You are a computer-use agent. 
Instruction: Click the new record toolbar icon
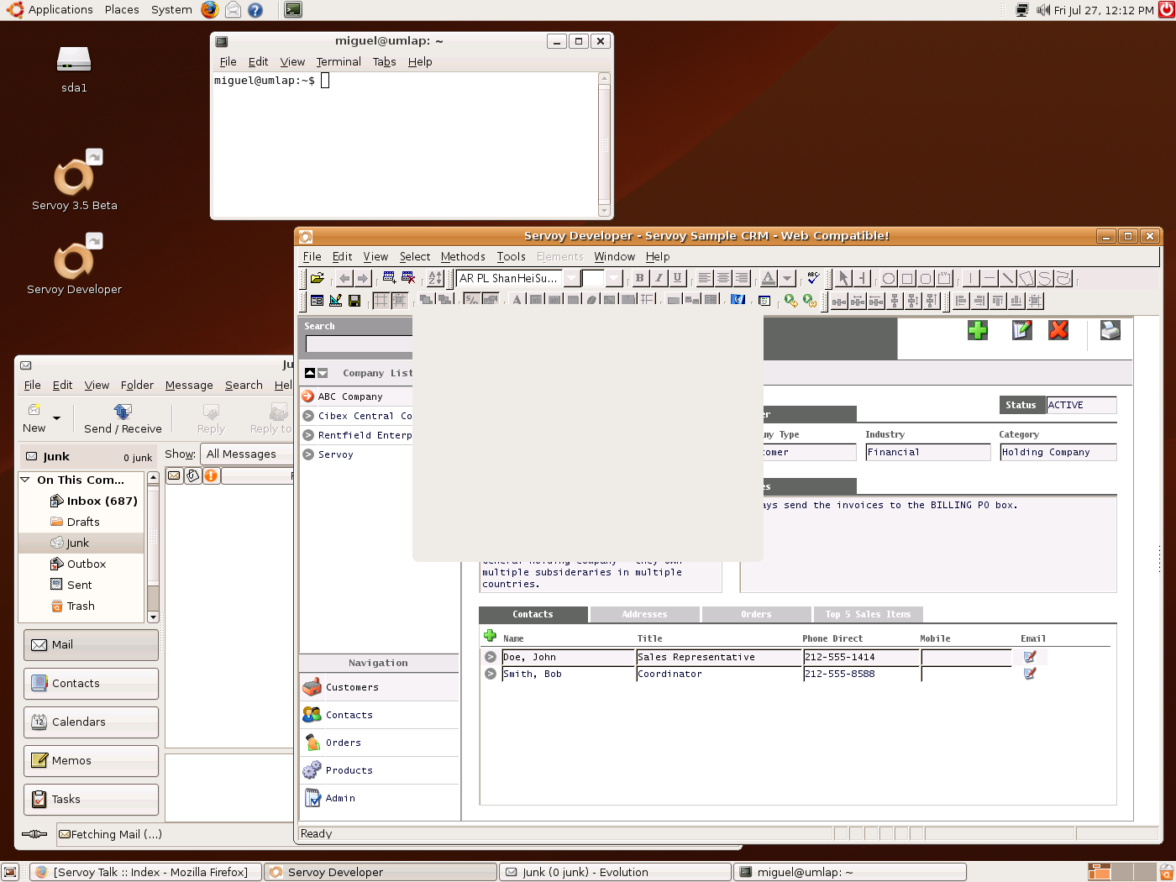point(389,278)
